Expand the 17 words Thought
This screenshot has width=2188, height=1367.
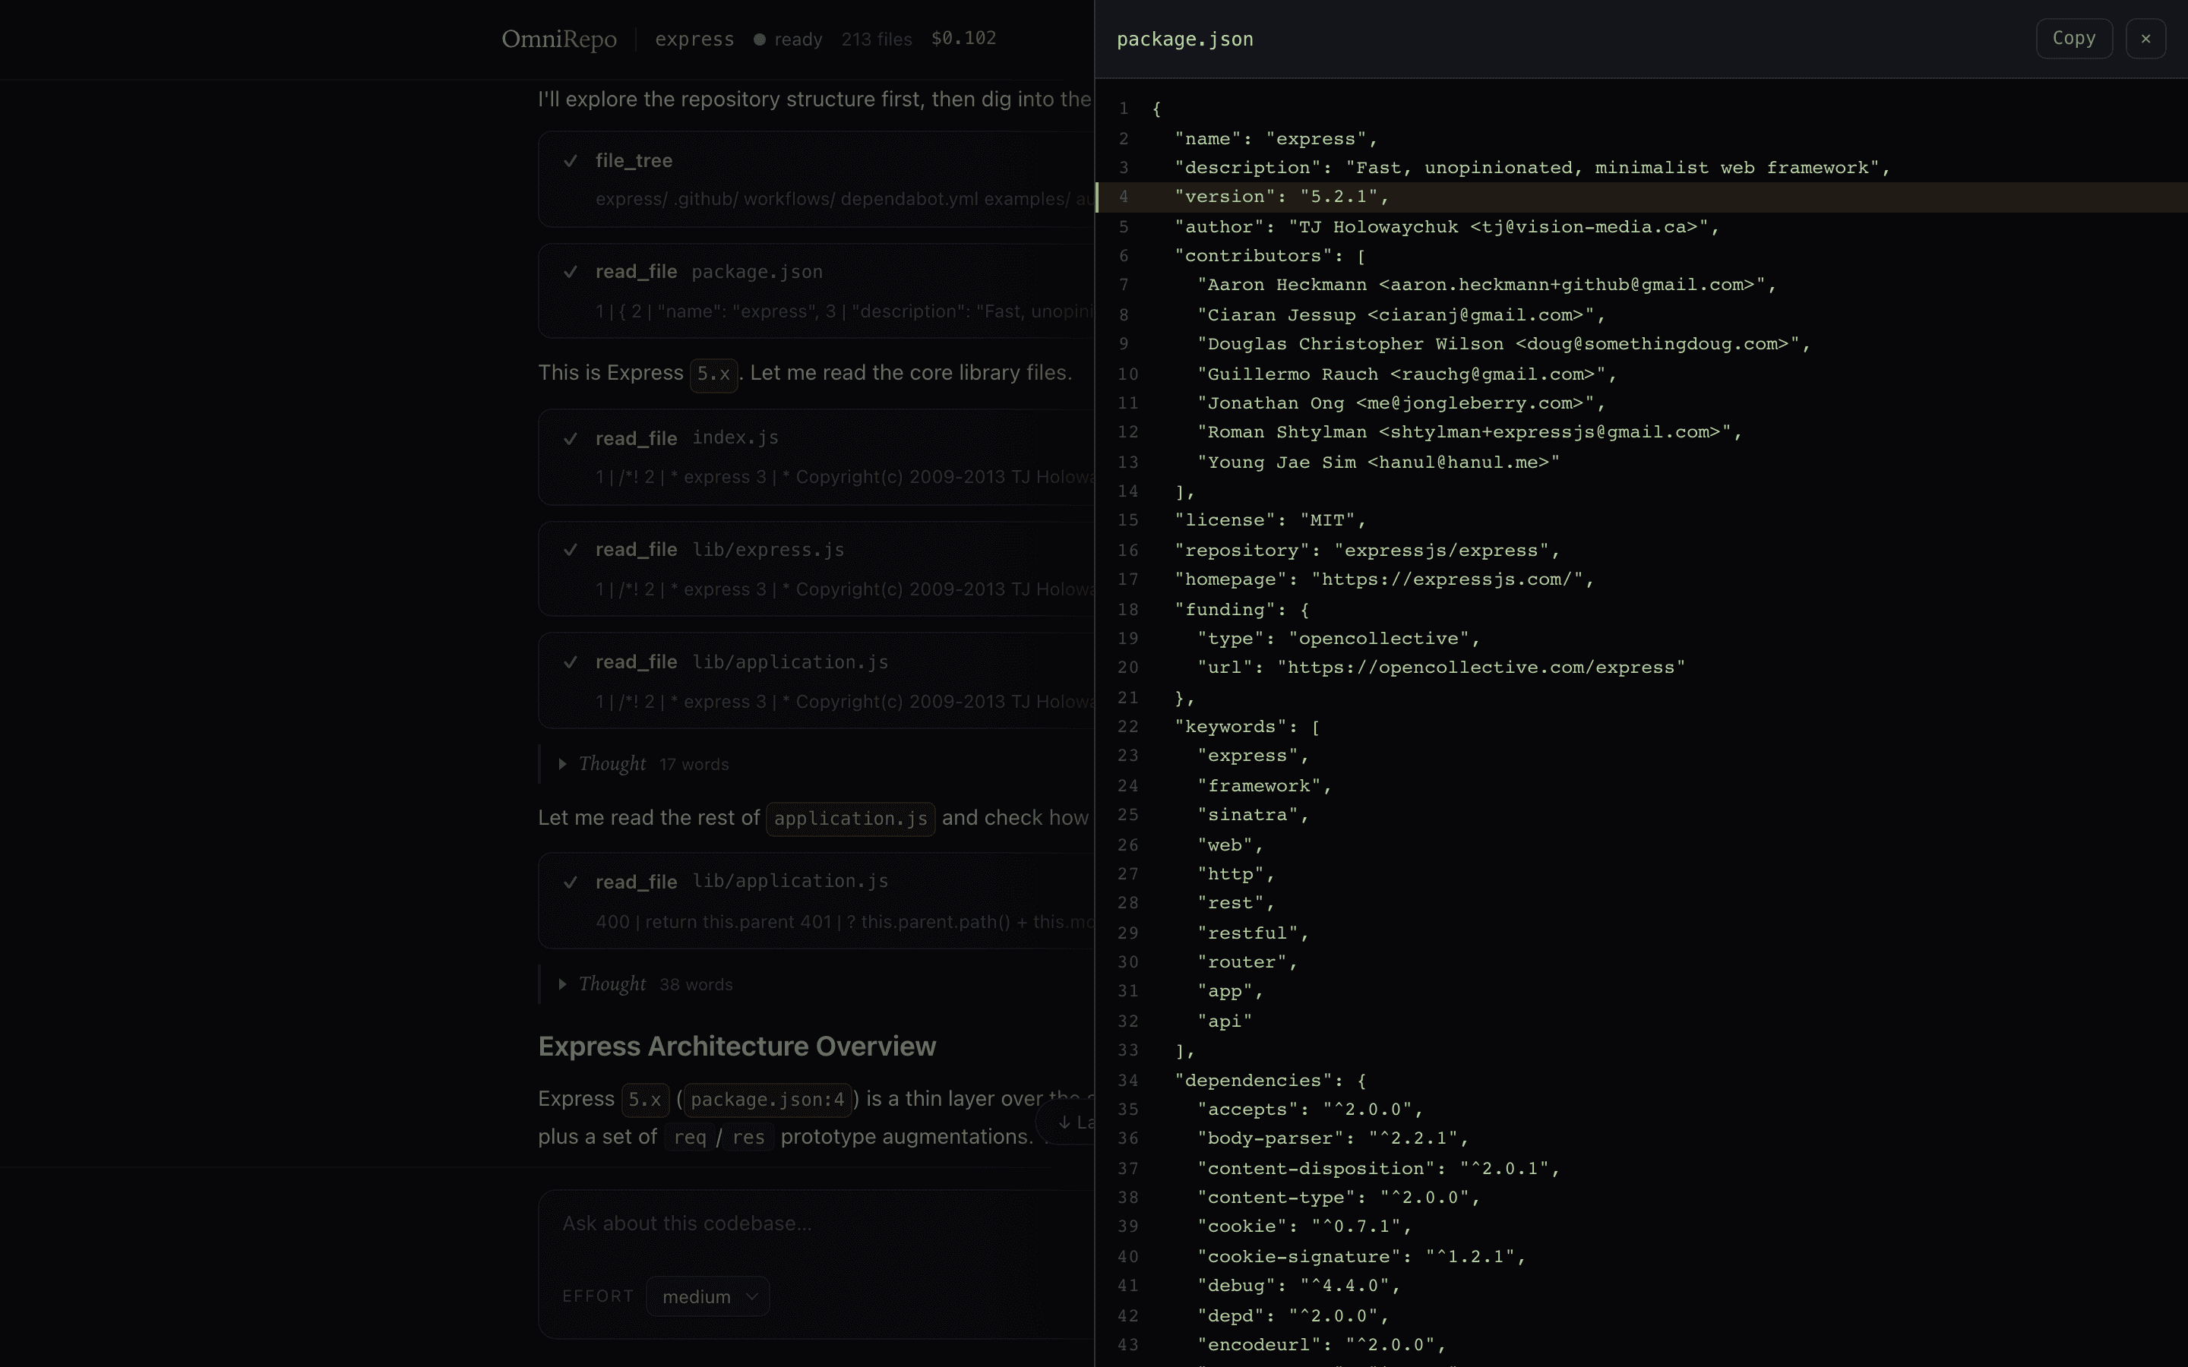(645, 764)
